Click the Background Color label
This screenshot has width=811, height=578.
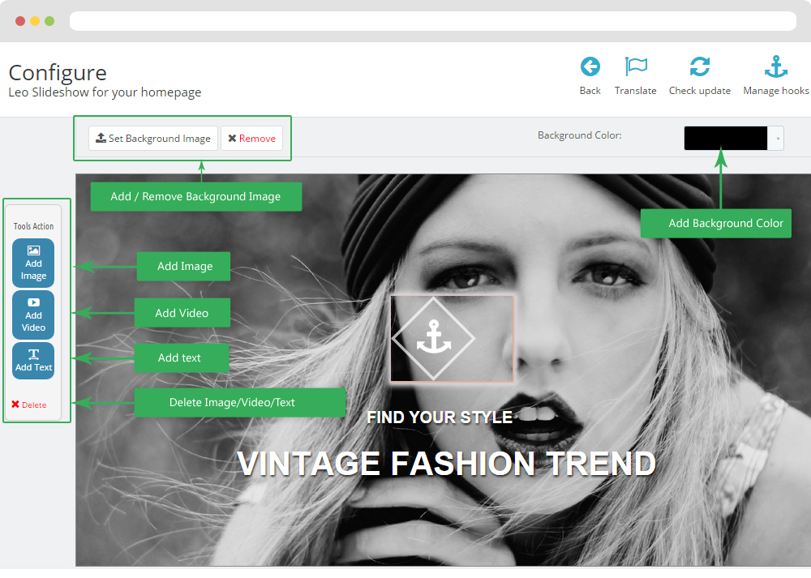(579, 135)
